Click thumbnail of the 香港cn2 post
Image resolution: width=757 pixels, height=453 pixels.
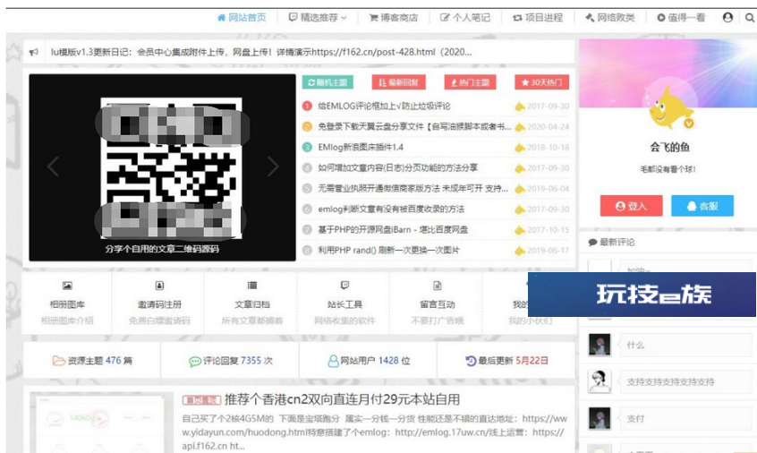101,422
